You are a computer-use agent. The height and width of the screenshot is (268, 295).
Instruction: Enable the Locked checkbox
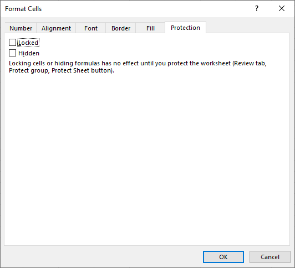12,43
